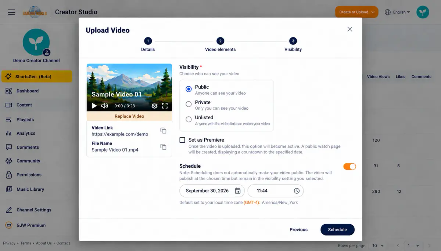Open the user profile avatar menu
Viewport: 441px width, 251px height.
pos(423,12)
